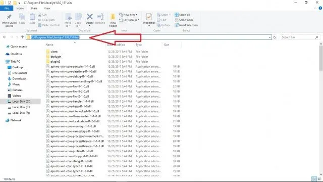Click the search magnifier icon
323x182 pixels.
pyautogui.click(x=316, y=37)
